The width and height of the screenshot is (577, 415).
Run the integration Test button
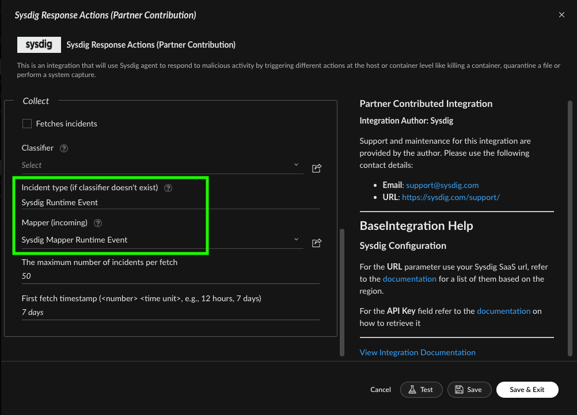[422, 390]
